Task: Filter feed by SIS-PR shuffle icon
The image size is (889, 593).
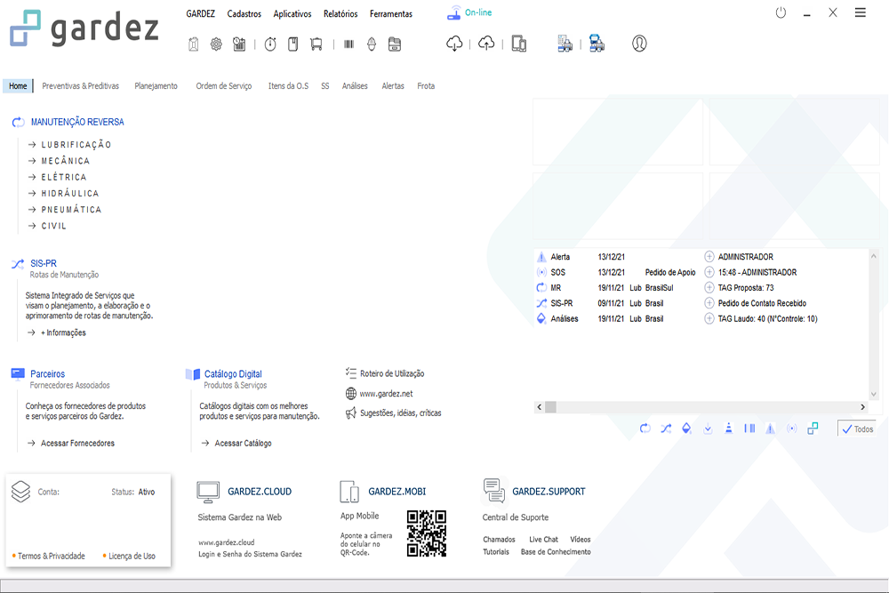Action: 666,429
